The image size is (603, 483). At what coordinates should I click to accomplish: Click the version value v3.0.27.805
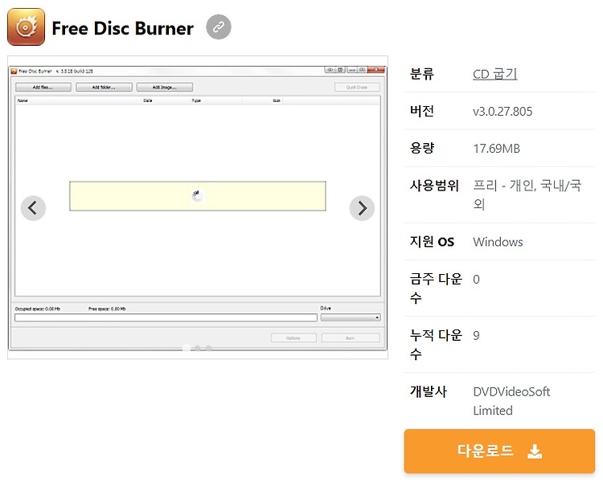503,112
